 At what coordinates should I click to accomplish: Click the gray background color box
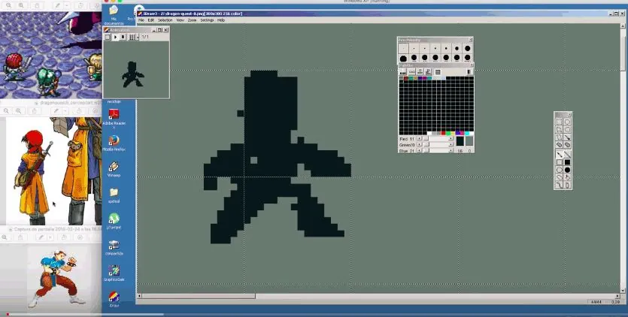click(469, 141)
